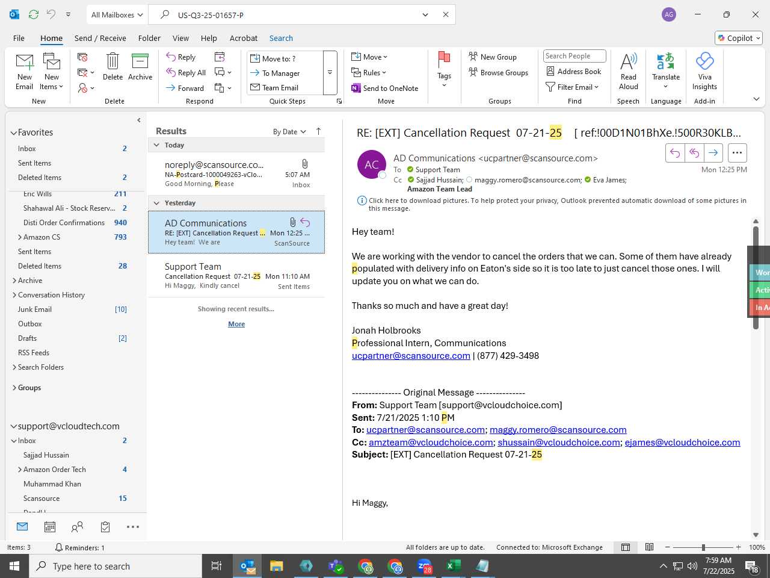Open the File menu
770x578 pixels.
click(19, 38)
